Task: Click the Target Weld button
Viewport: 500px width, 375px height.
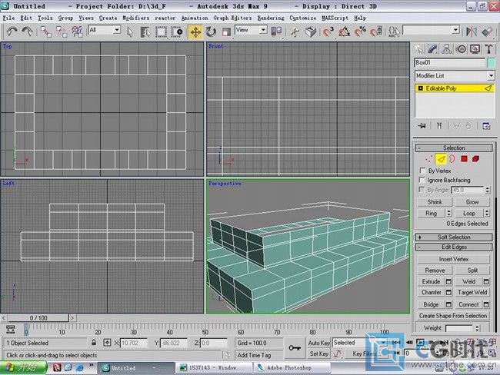Action: [472, 292]
